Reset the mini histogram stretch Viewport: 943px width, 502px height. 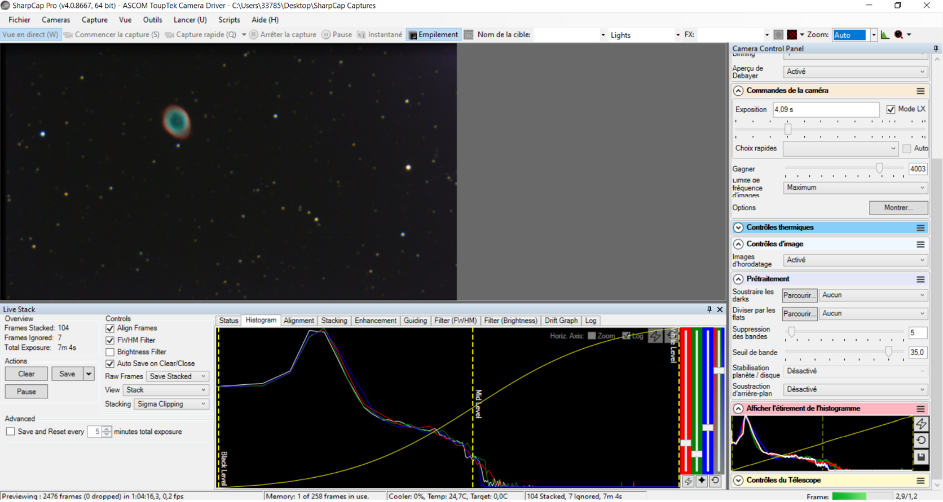coord(921,441)
